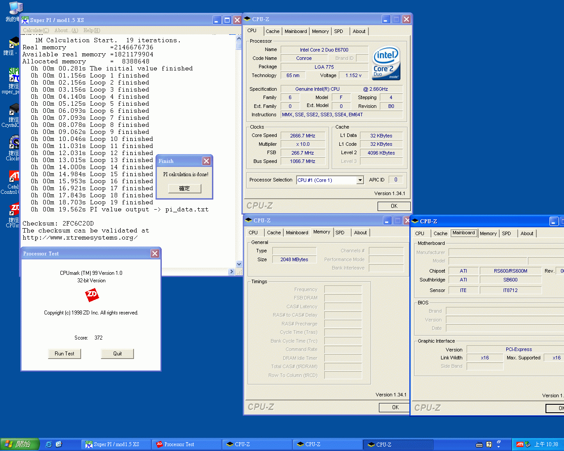The image size is (564, 451).
Task: Click the top CPU-Z window title icon
Action: tap(247, 19)
